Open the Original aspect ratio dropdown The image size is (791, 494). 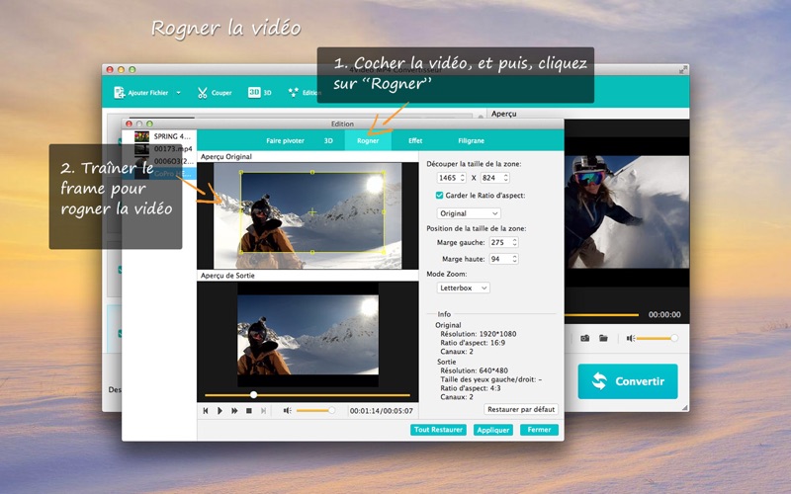469,213
